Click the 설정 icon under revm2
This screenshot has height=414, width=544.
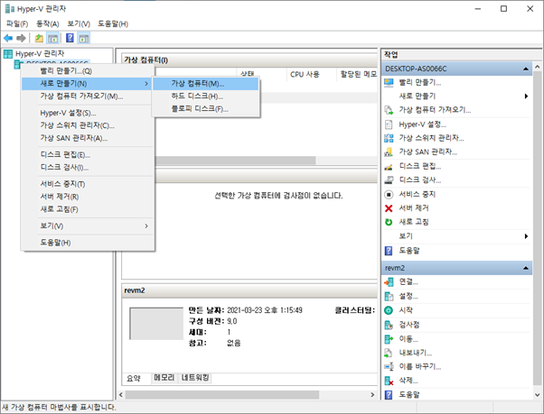(389, 297)
